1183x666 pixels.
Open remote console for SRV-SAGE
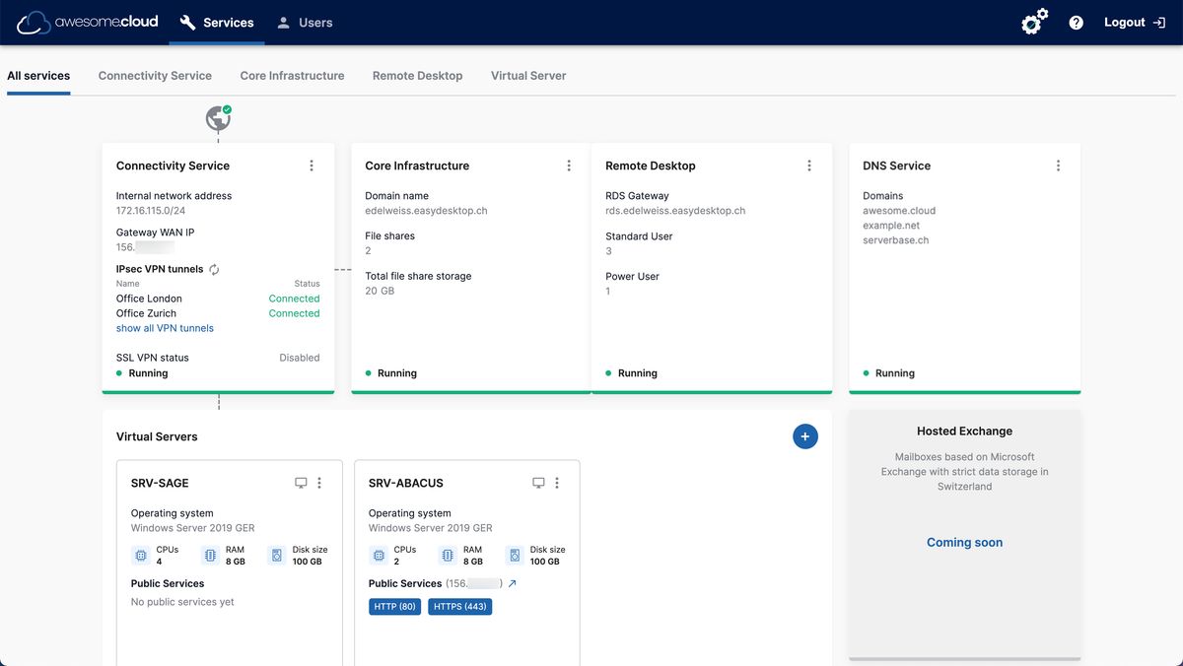point(301,483)
